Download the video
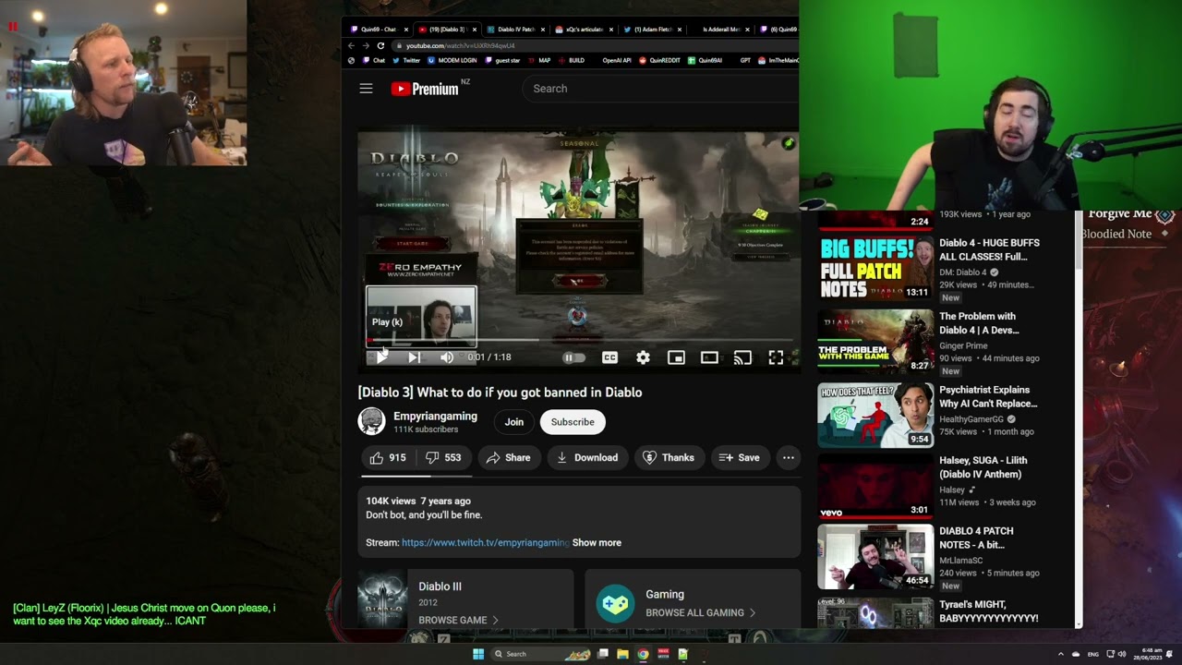Image resolution: width=1182 pixels, height=665 pixels. pos(586,457)
